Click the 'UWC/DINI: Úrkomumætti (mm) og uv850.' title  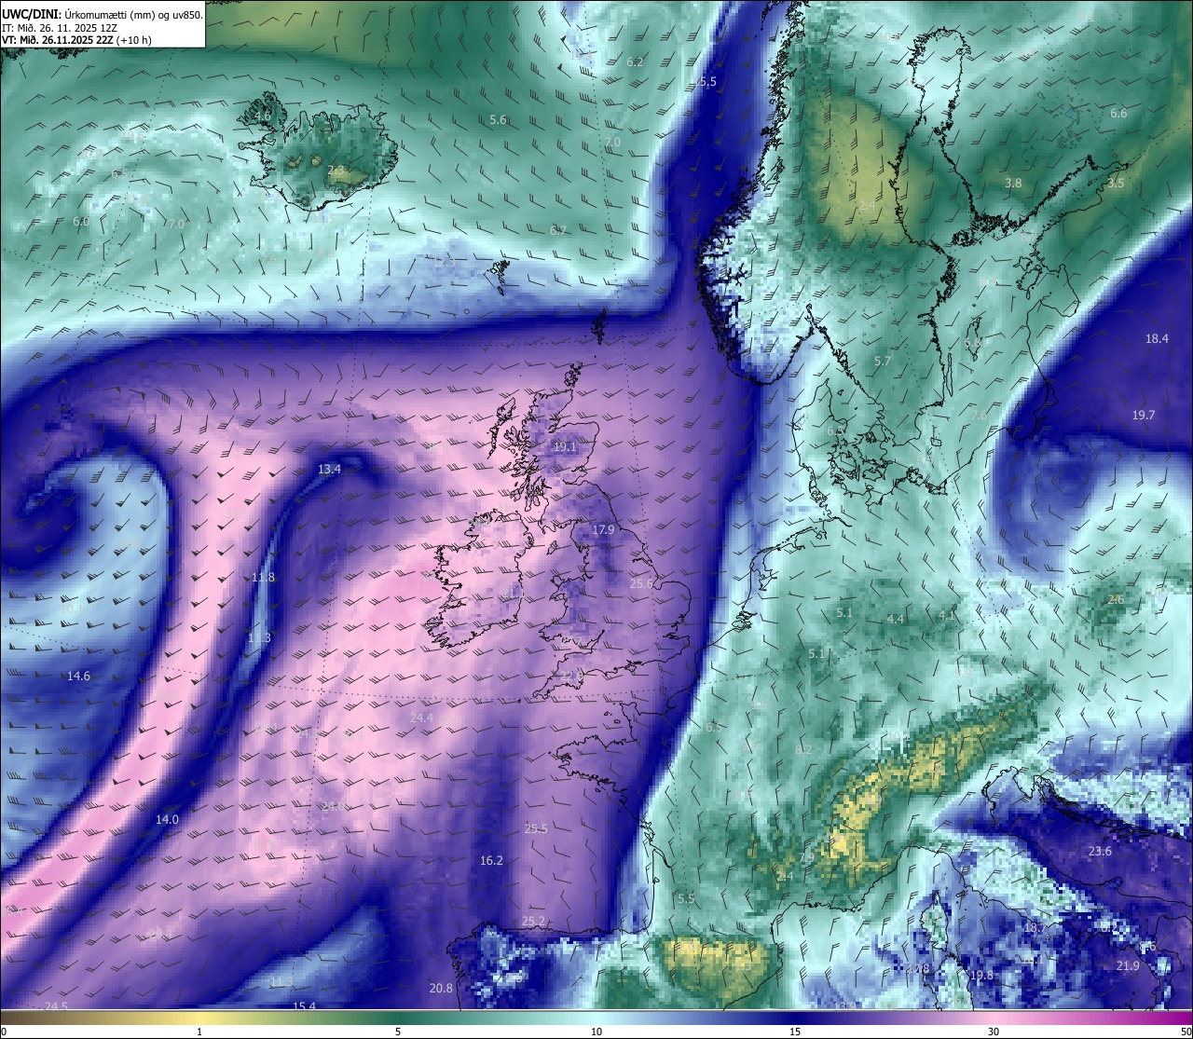103,14
